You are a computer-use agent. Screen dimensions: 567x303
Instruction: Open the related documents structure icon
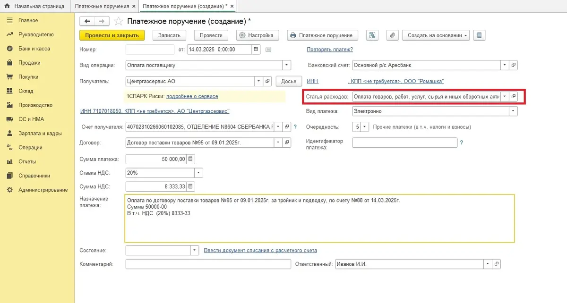tap(373, 35)
